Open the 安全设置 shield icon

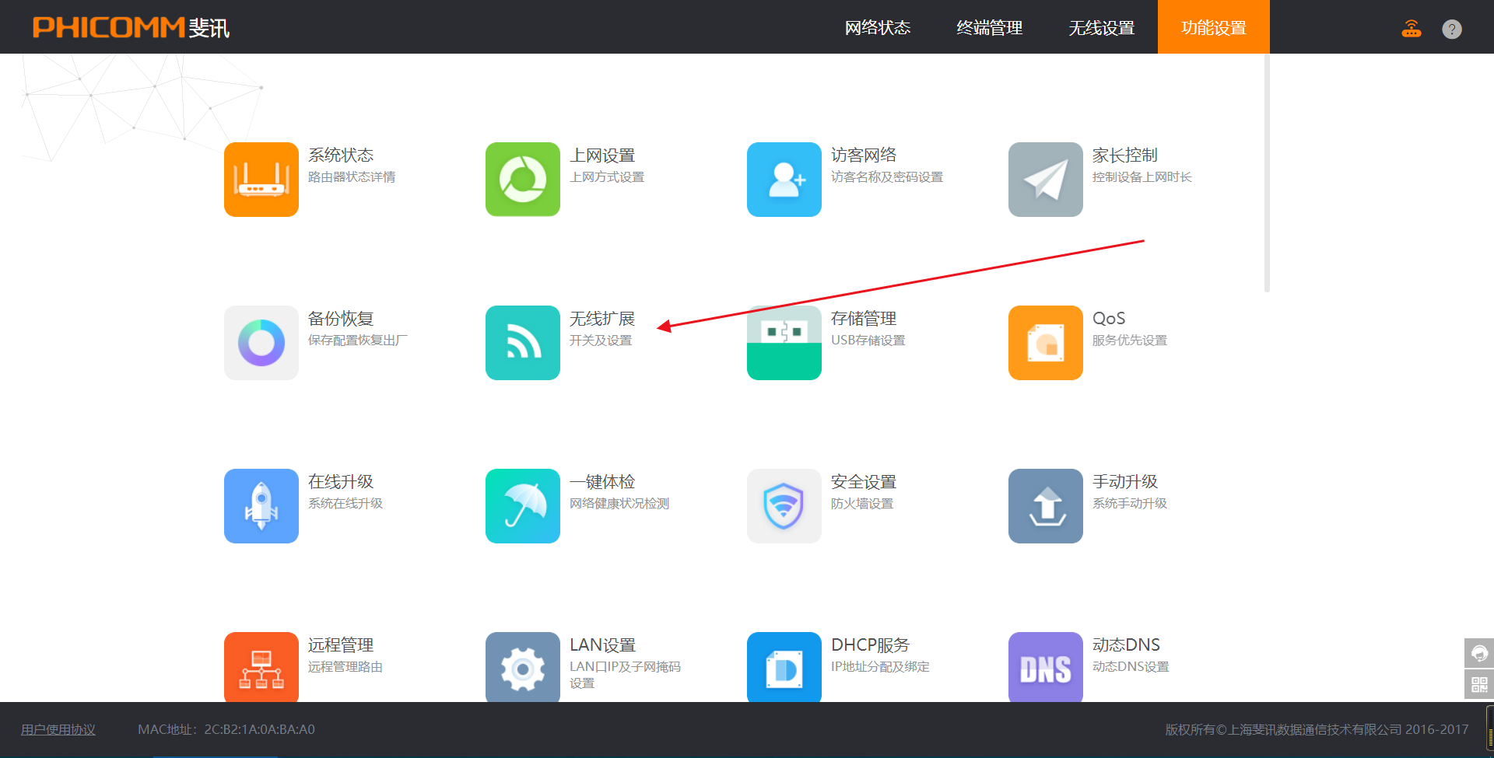pyautogui.click(x=784, y=506)
